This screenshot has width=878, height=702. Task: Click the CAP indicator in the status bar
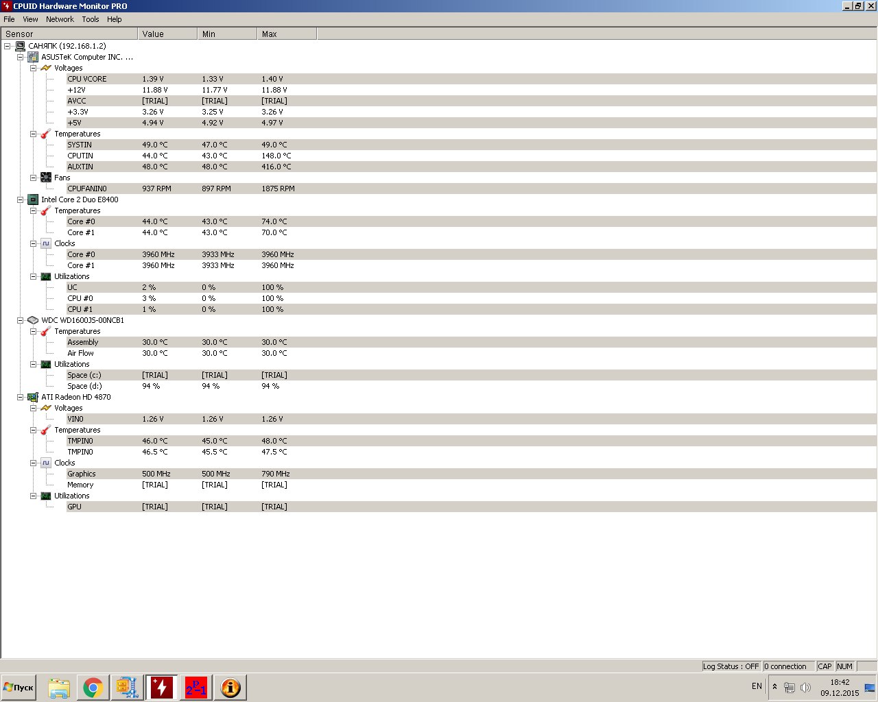coord(824,666)
